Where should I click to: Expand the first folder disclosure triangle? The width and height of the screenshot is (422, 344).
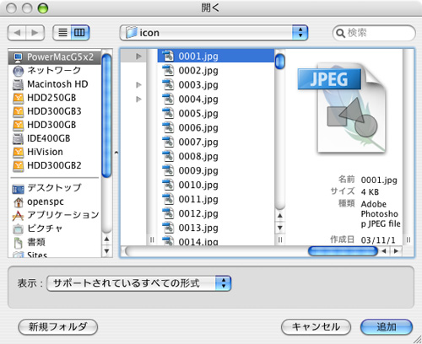coord(138,56)
